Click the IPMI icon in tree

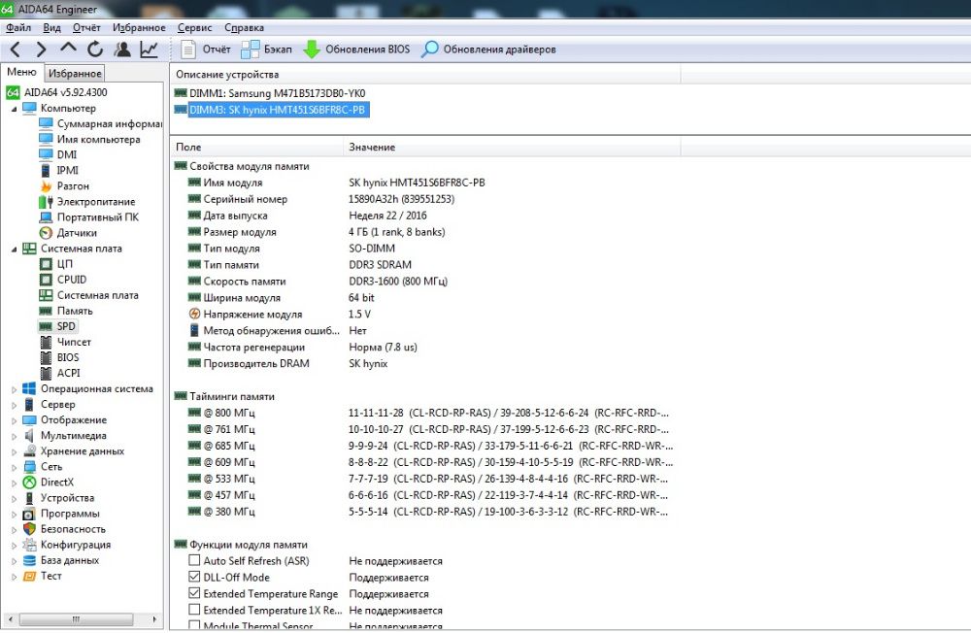[x=46, y=170]
